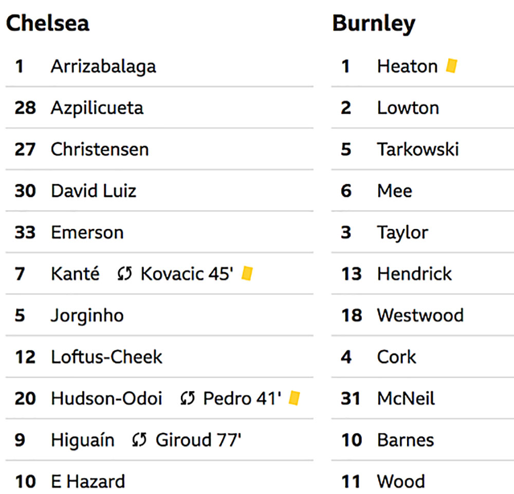Select Loftus-Cheek, number 12
This screenshot has height=494, width=514.
[x=106, y=357]
